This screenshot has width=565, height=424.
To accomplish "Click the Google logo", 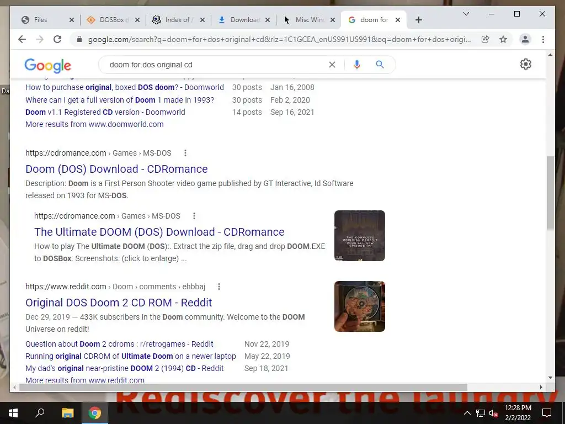I will [47, 65].
